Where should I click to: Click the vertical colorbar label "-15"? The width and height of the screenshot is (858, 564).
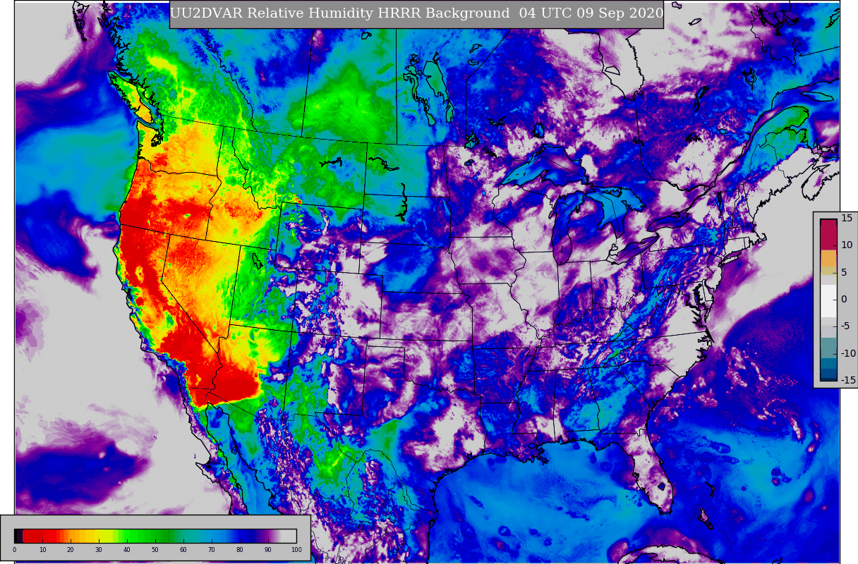tap(847, 380)
